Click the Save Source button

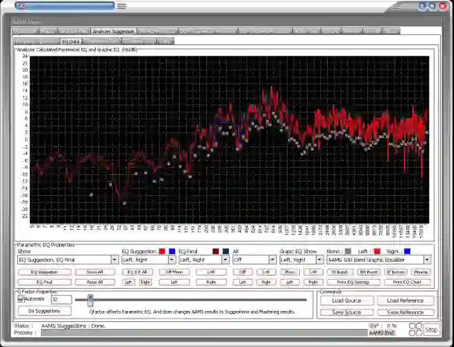(346, 312)
